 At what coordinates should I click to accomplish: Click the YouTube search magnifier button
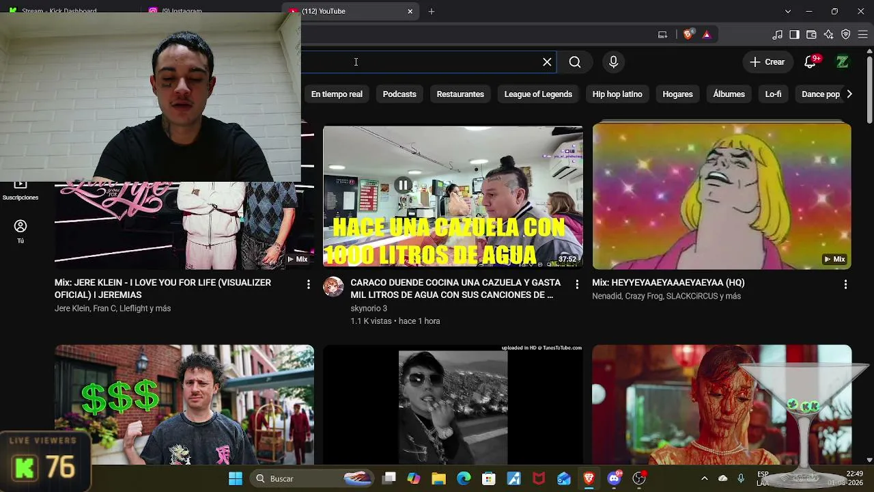click(575, 62)
